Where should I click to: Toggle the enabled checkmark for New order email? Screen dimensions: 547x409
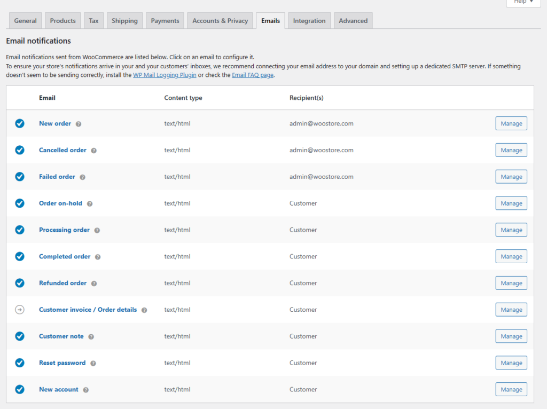(x=20, y=123)
